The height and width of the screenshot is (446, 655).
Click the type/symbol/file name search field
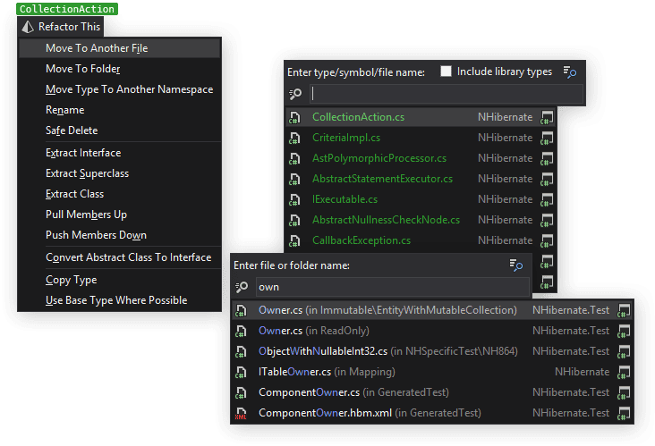point(447,94)
